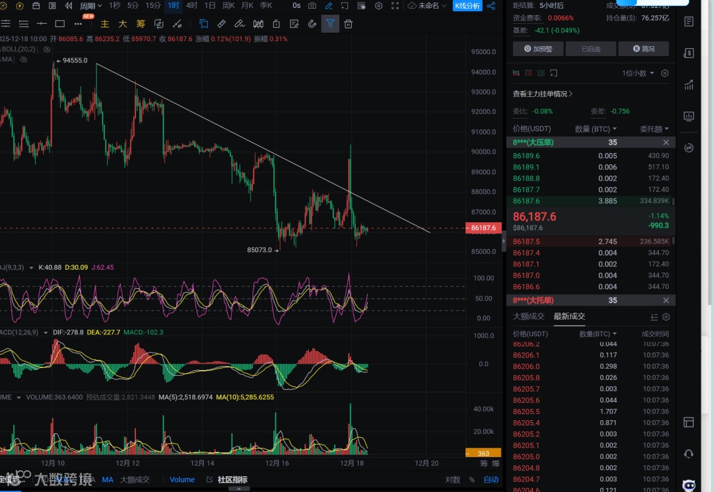Enter fullscreen chart mode
Screen dimensions: 713x492
(395, 5)
